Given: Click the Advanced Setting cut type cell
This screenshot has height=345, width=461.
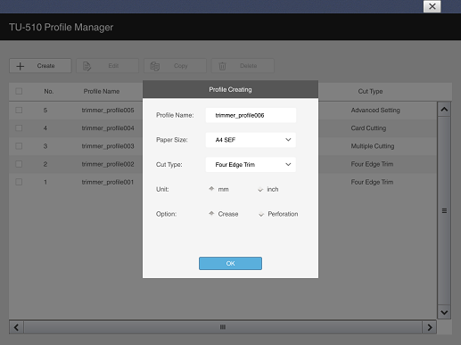Looking at the screenshot, I should coord(375,111).
